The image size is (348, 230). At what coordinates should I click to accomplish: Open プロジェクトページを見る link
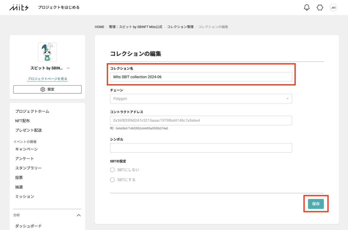tap(47, 79)
